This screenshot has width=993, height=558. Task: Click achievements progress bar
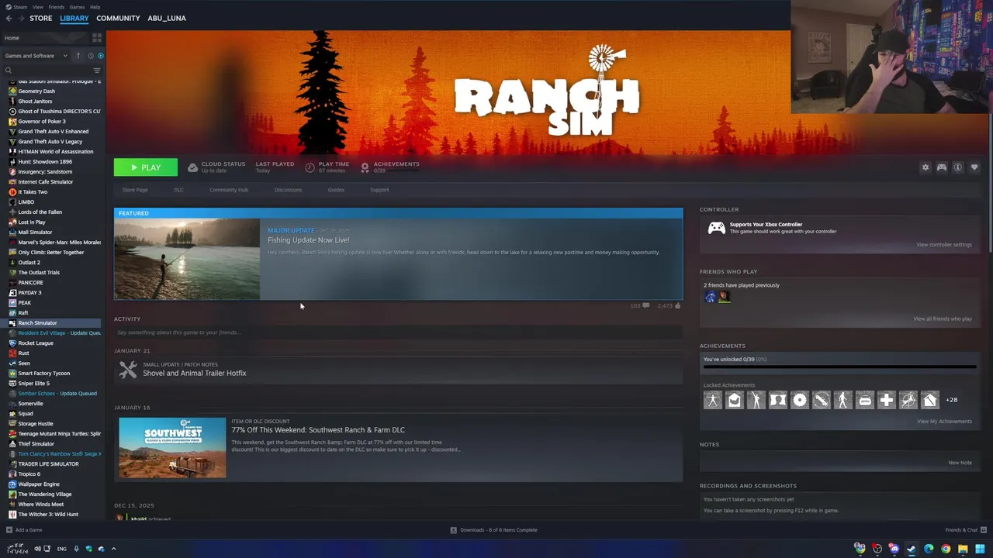coord(839,367)
